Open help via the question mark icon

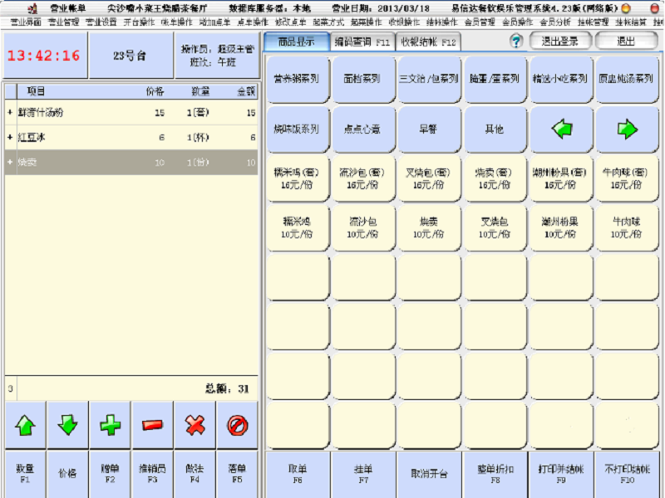(x=515, y=41)
